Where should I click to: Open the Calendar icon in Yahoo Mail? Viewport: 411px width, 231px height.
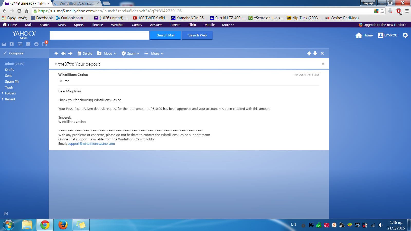click(x=20, y=44)
